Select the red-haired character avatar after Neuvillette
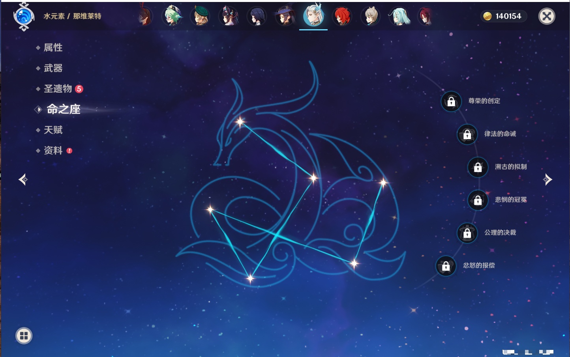 tap(342, 16)
